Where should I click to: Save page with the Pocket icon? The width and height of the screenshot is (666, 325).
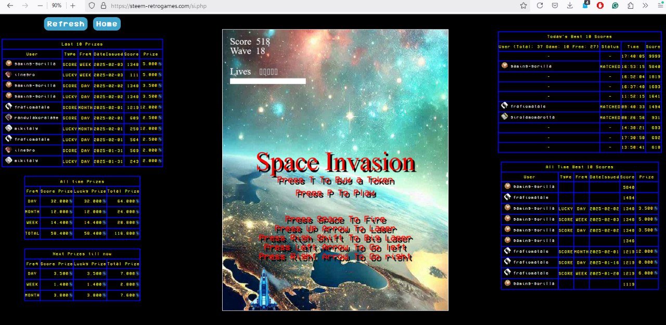tap(555, 5)
